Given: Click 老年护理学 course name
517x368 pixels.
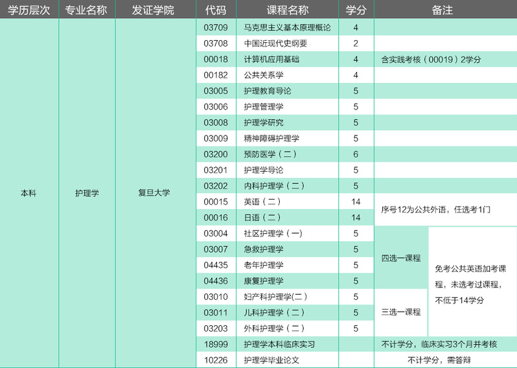Looking at the screenshot, I should tap(264, 265).
